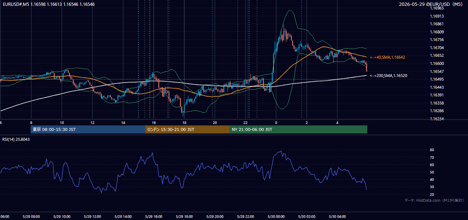Click the 5/29 10:00 date axis label

point(62,217)
